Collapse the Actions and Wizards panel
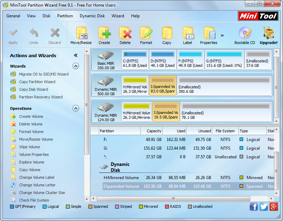 [76, 55]
